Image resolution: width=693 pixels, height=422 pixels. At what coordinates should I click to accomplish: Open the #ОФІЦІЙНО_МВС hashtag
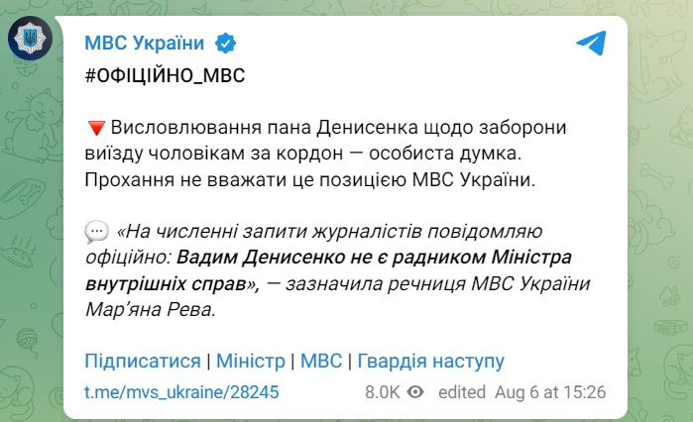[x=164, y=77]
